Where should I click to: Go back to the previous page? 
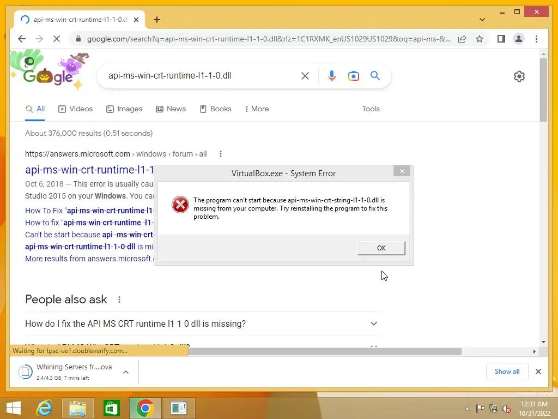[x=22, y=39]
